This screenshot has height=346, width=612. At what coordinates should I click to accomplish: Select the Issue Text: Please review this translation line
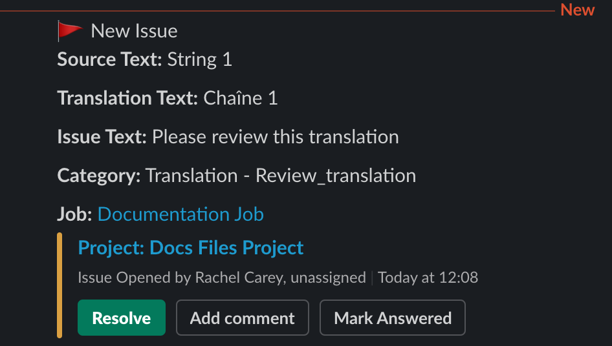228,137
